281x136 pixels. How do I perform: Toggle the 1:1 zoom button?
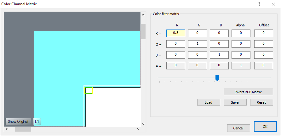pos(37,122)
